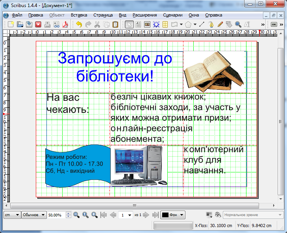The image size is (287, 233).
Task: Activate the Zoom magnifier tool in toolbar
Action: click(x=238, y=24)
